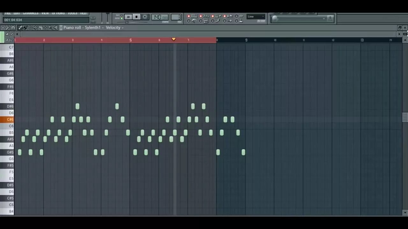This screenshot has height=229, width=408.
Task: Select the speaker Playback tool
Action: click(x=55, y=28)
